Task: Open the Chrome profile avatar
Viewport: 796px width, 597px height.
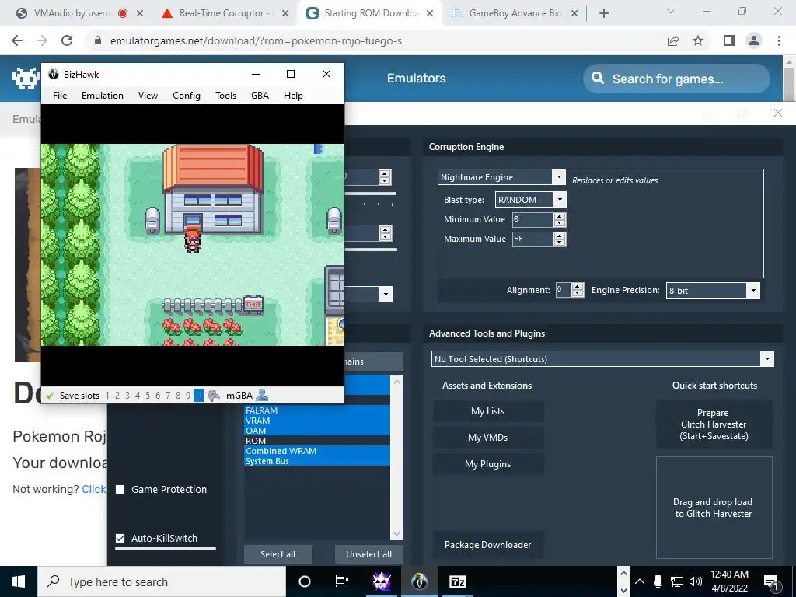Action: tap(754, 40)
